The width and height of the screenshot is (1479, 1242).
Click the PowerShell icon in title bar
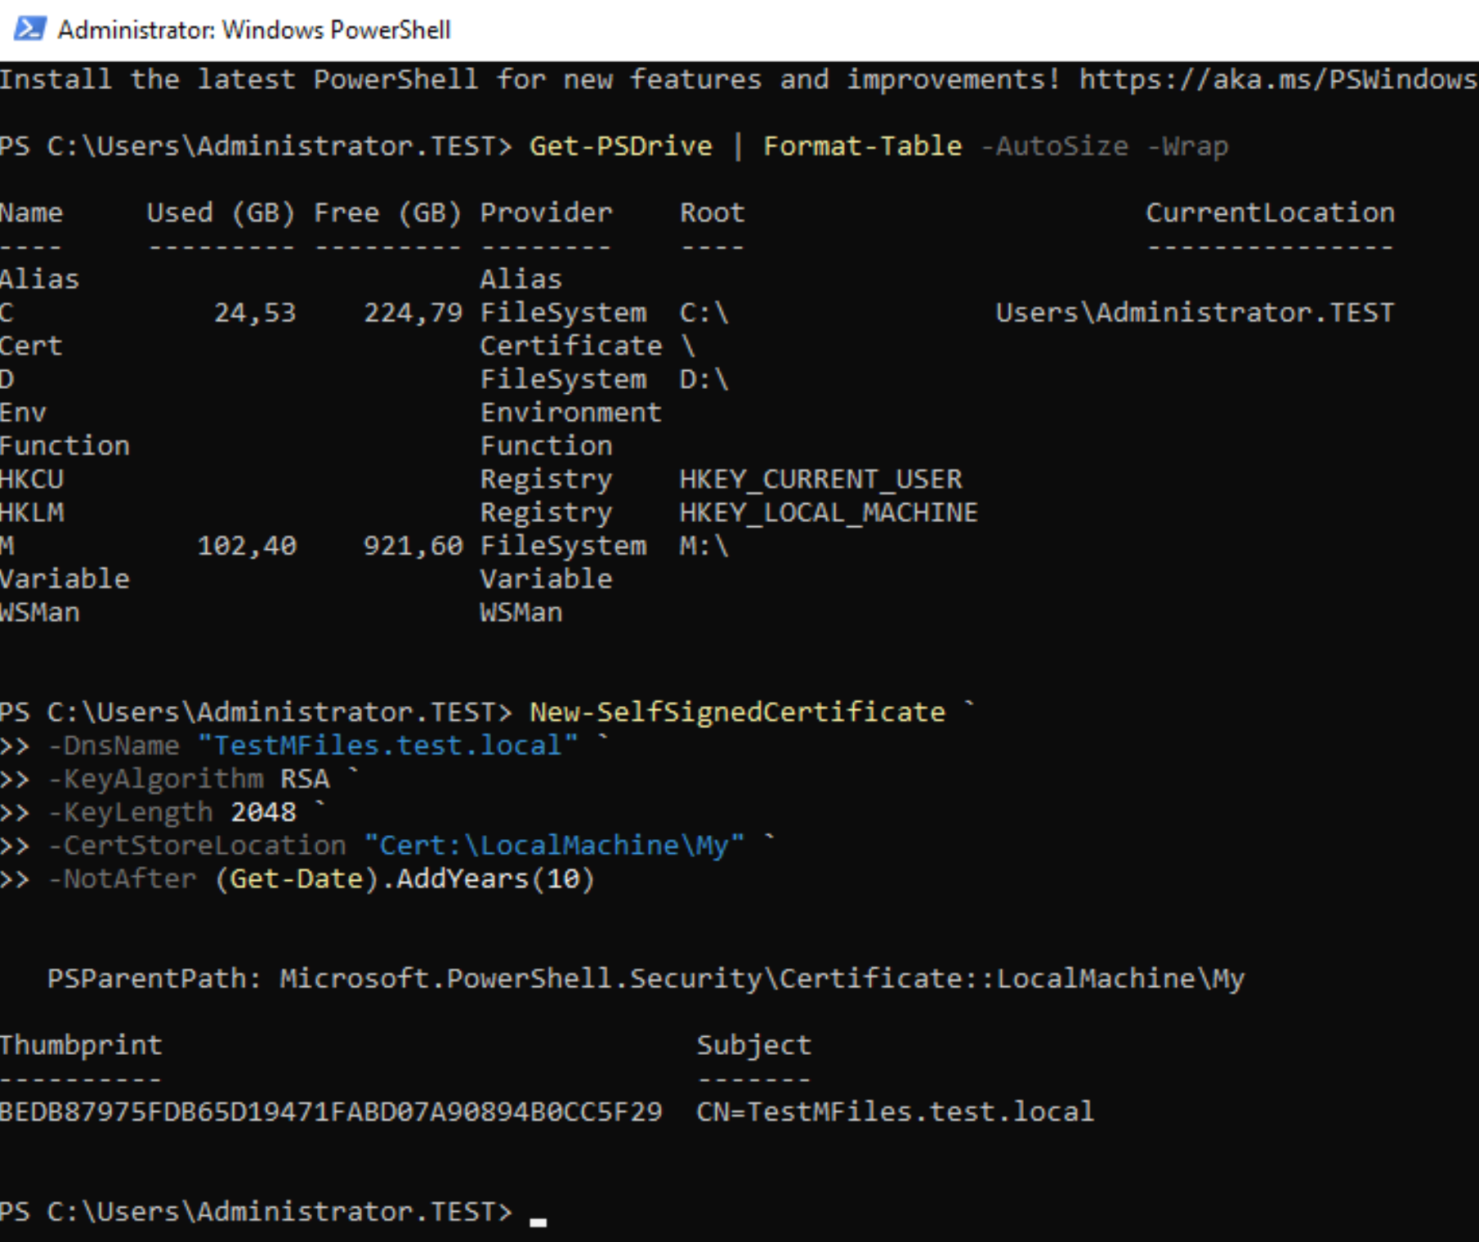tap(30, 29)
